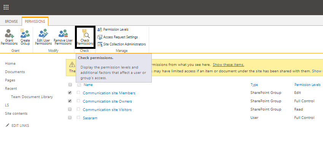The width and height of the screenshot is (323, 145).
Task: Click the pencil icon beside EDIT LINKS
Action: point(7,125)
